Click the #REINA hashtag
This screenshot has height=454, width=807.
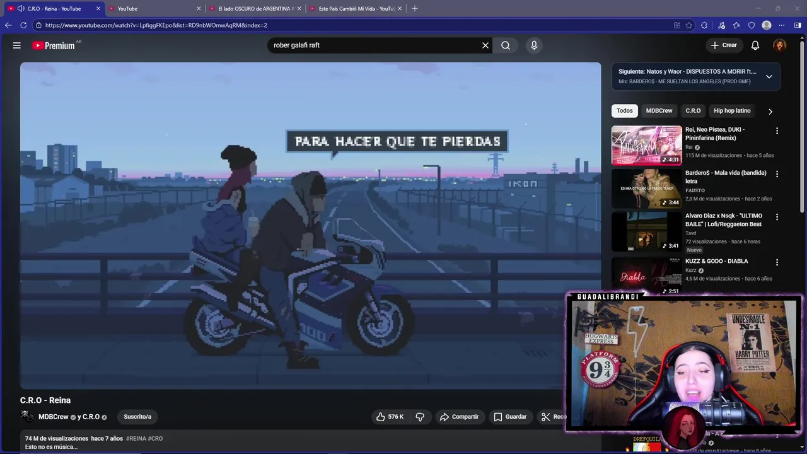136,438
